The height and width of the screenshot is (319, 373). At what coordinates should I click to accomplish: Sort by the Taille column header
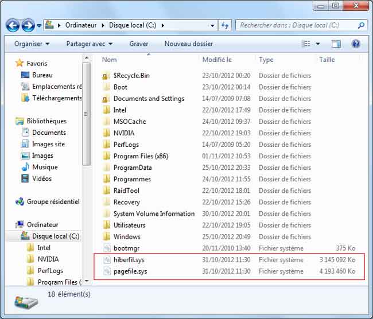click(327, 60)
